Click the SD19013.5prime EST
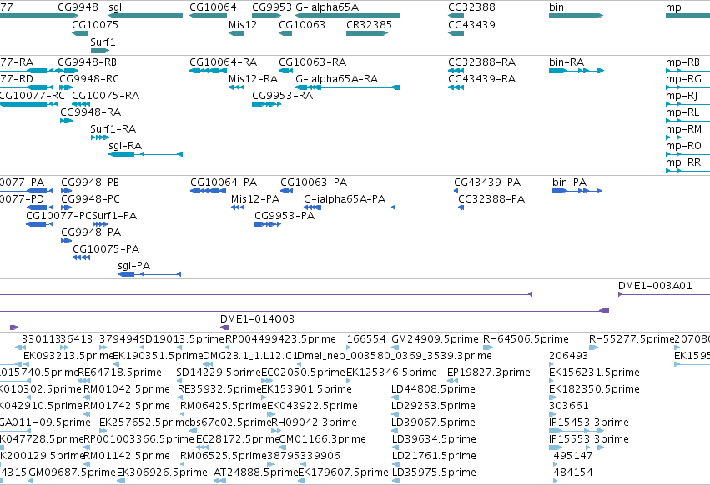 [x=161, y=347]
